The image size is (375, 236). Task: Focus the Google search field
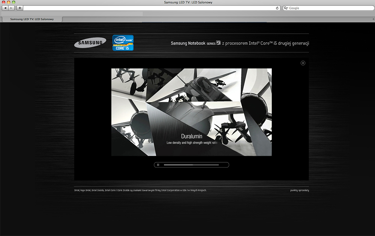coord(328,8)
